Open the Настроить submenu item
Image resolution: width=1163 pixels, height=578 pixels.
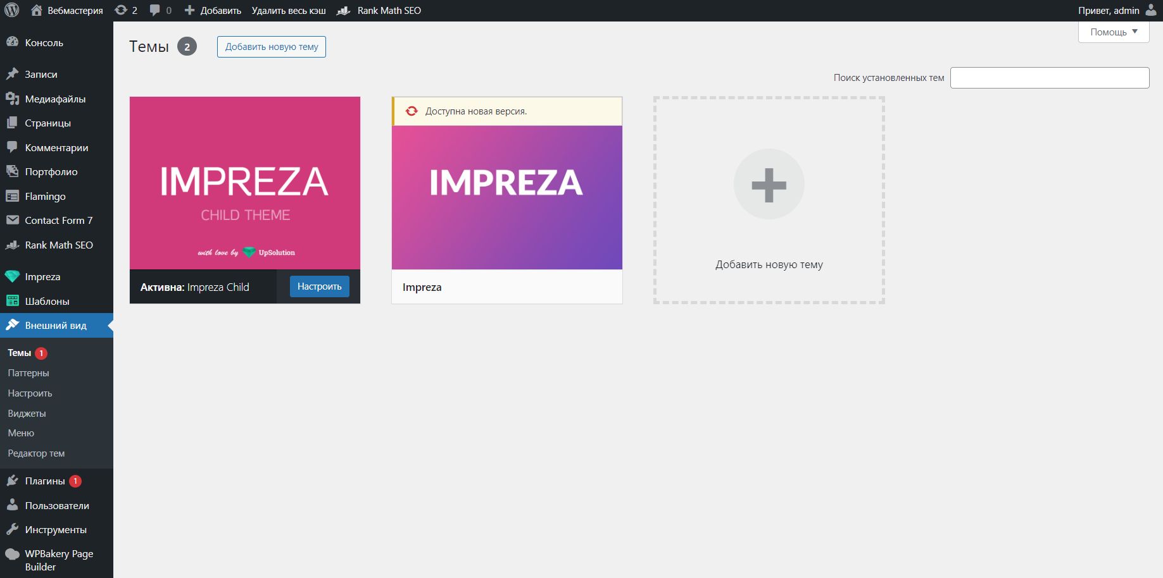pos(30,393)
